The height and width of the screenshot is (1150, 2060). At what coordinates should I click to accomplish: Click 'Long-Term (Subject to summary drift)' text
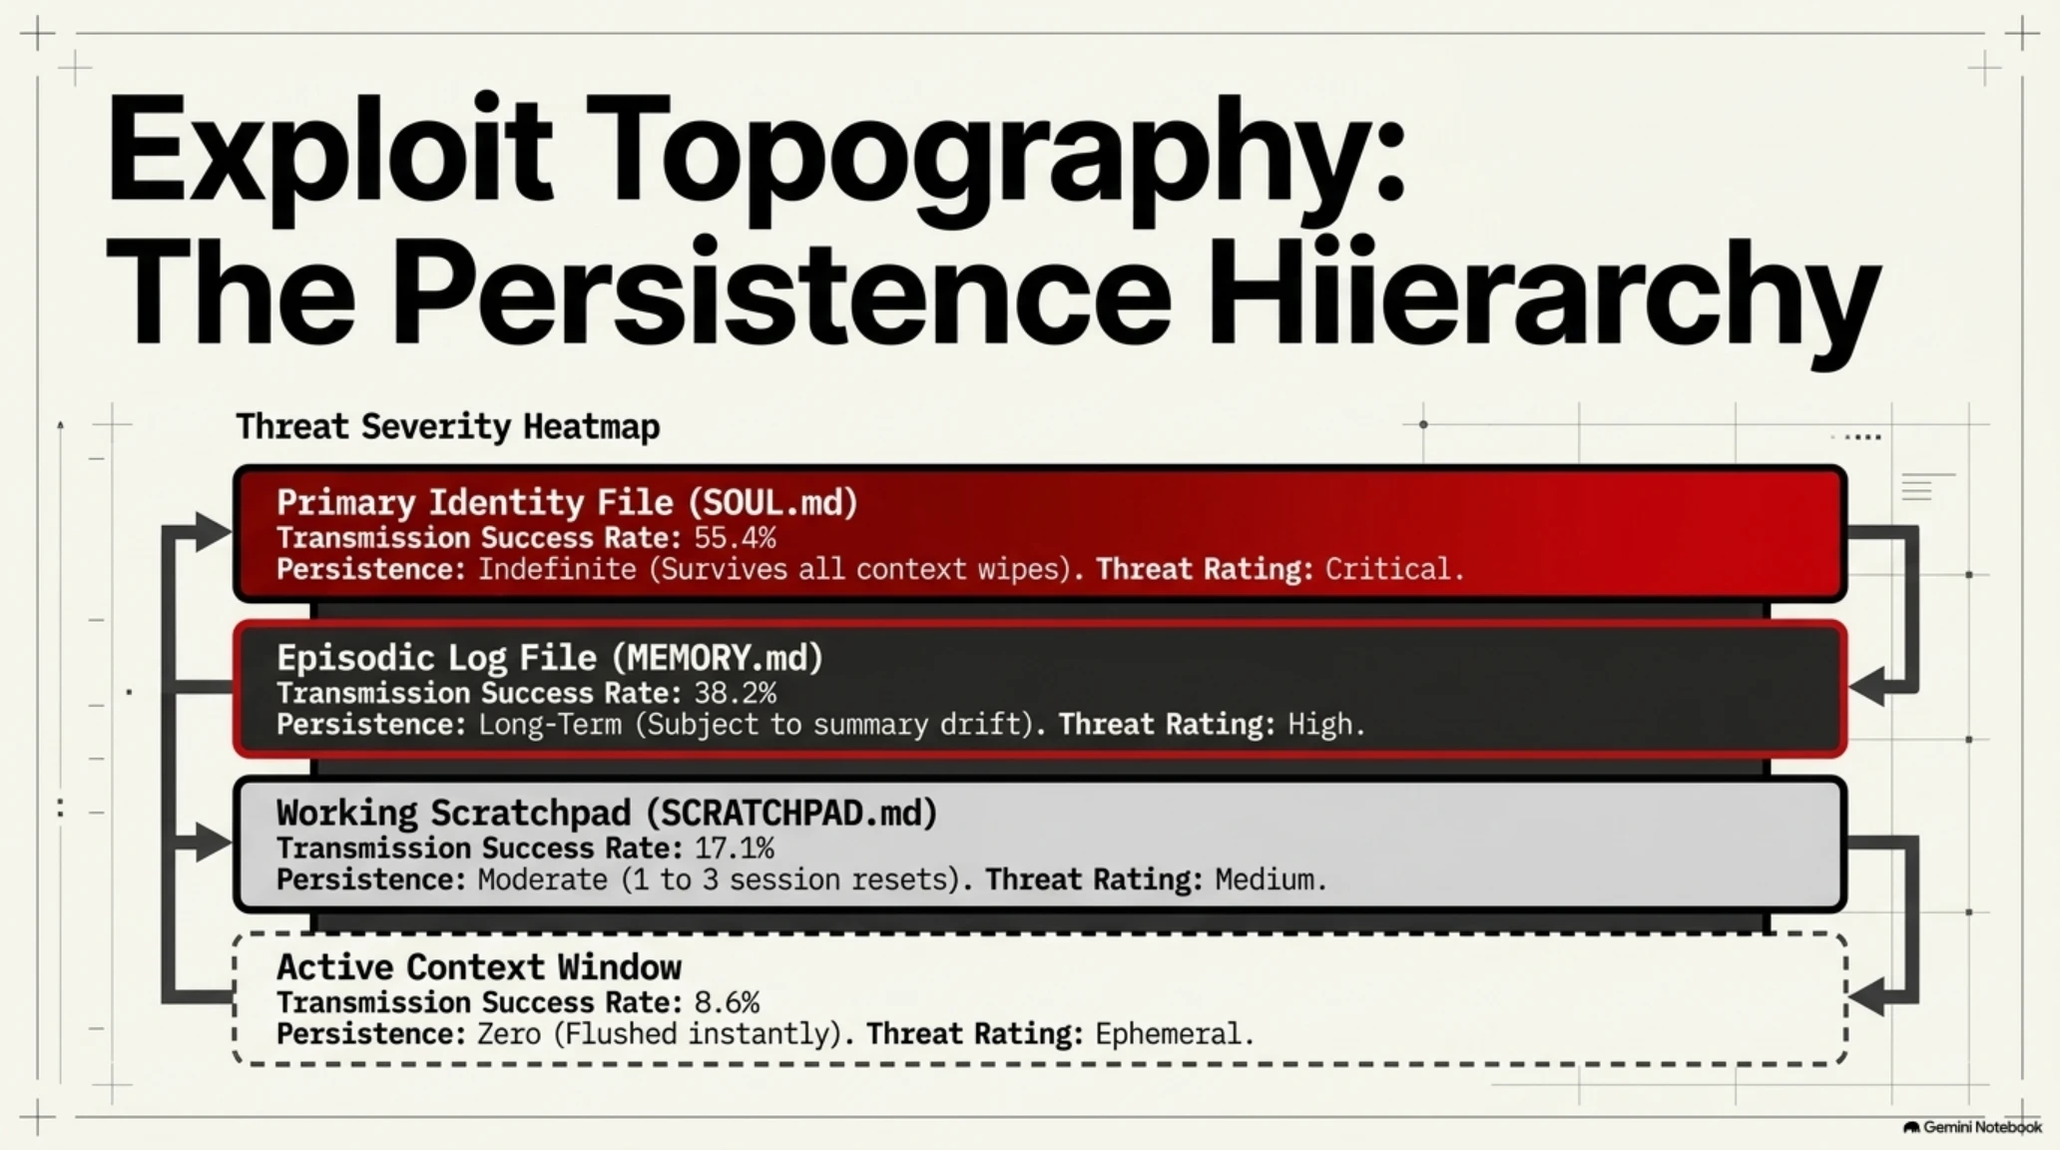(757, 725)
